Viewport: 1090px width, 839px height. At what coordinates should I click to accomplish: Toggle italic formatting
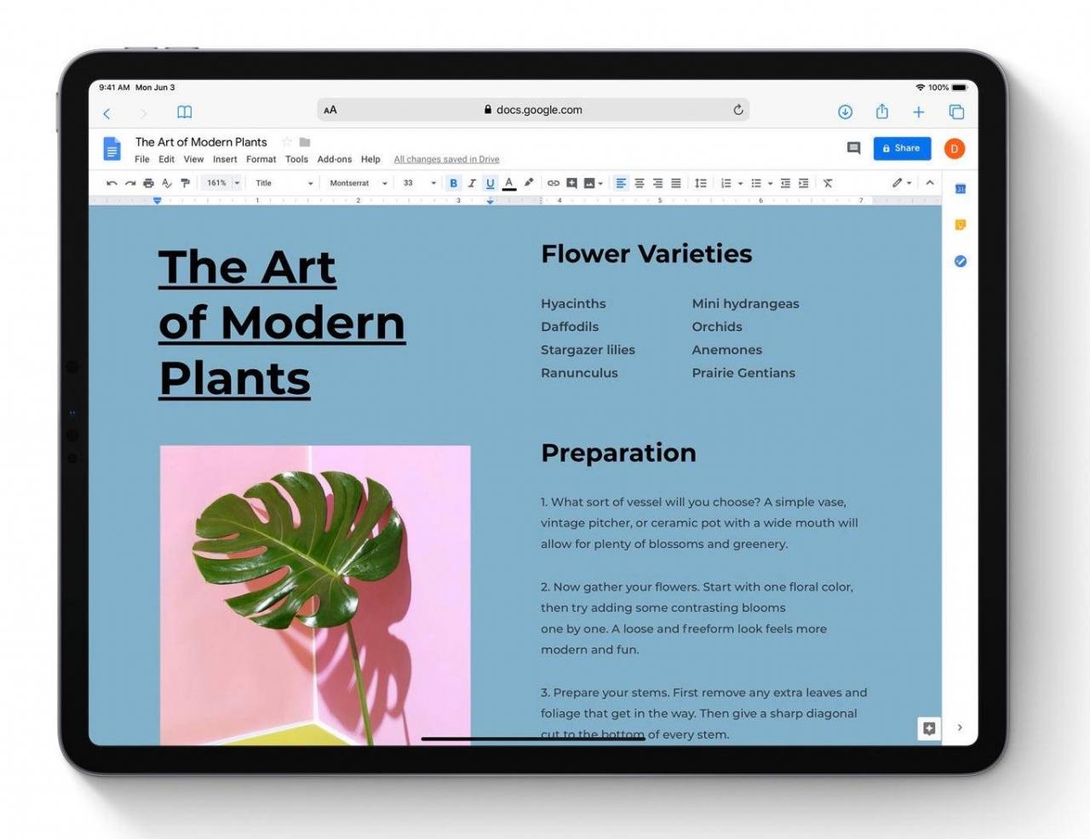pyautogui.click(x=472, y=183)
